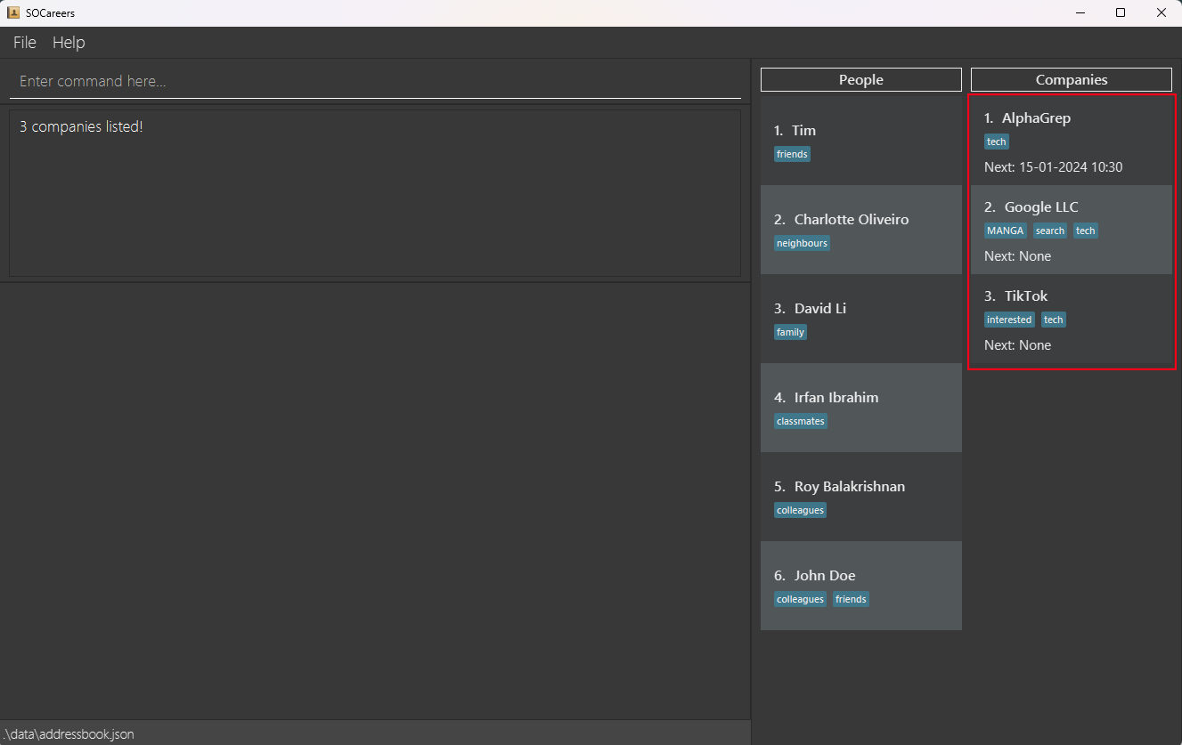Click John Doe in the People list
The width and height of the screenshot is (1182, 745).
pos(860,586)
